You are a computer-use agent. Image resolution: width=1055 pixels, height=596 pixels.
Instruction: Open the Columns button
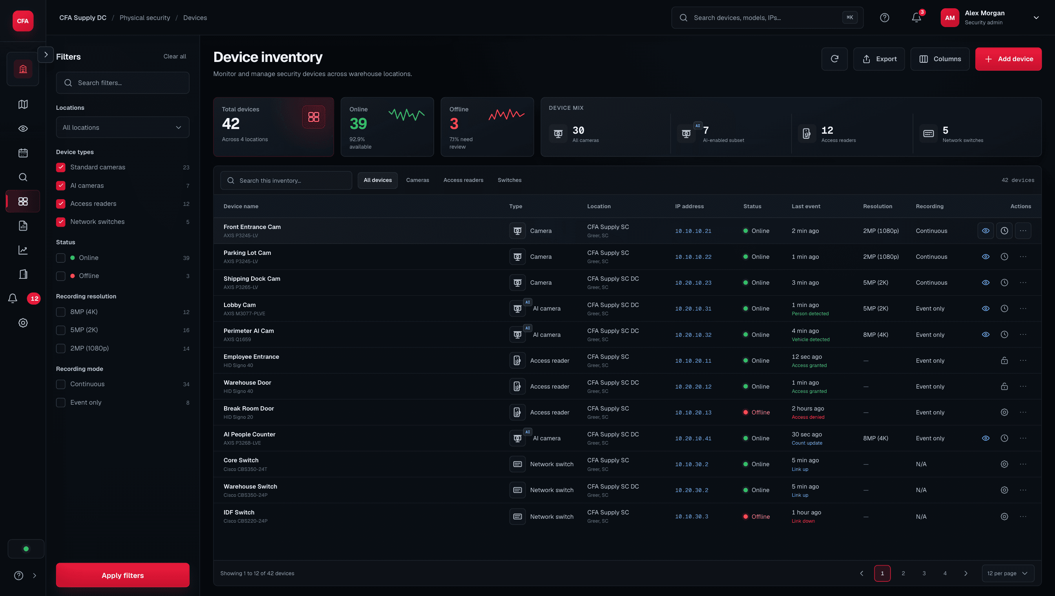coord(940,59)
